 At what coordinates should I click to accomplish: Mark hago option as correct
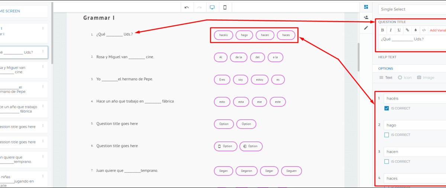(x=387, y=135)
